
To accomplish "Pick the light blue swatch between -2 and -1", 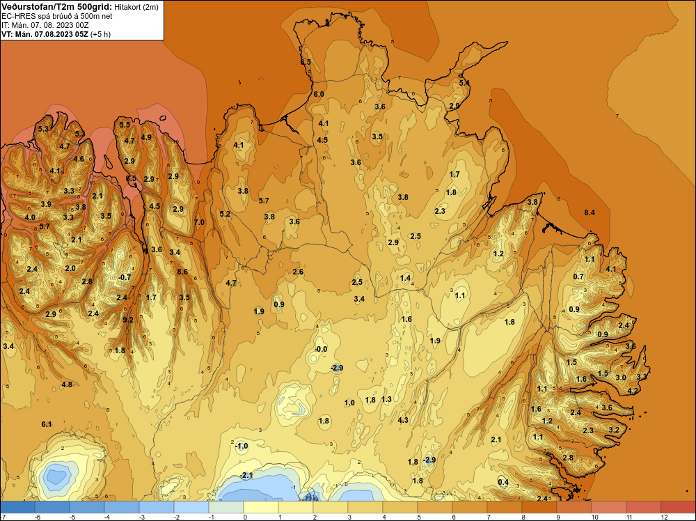I will (191, 507).
